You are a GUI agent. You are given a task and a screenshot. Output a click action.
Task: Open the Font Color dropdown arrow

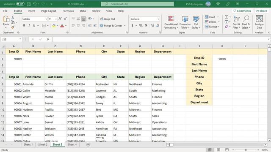coord(66,26)
